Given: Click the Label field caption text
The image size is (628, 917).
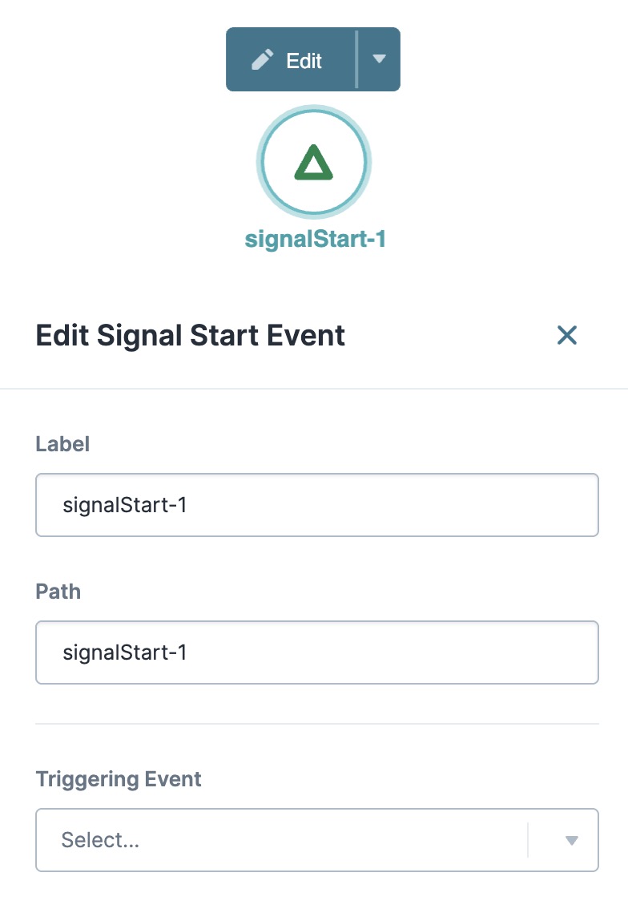Looking at the screenshot, I should pos(64,444).
